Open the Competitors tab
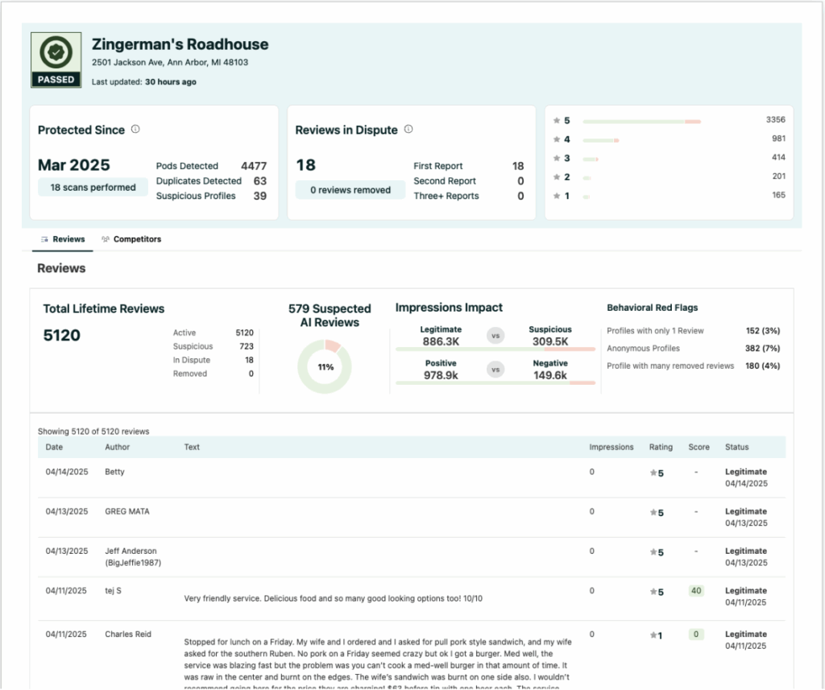 tap(131, 239)
